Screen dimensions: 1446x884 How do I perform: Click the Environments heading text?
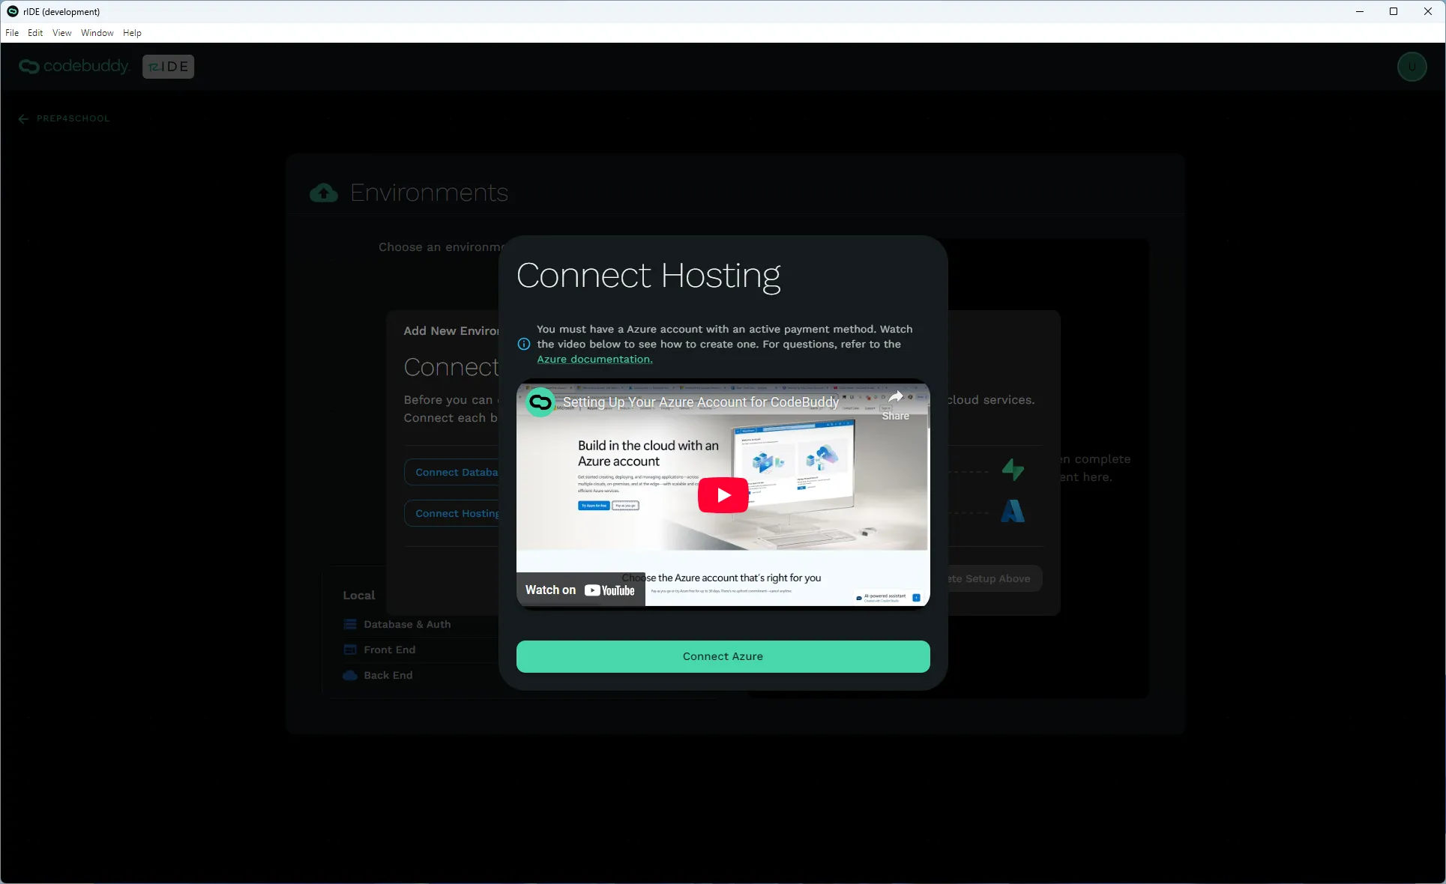click(x=429, y=193)
